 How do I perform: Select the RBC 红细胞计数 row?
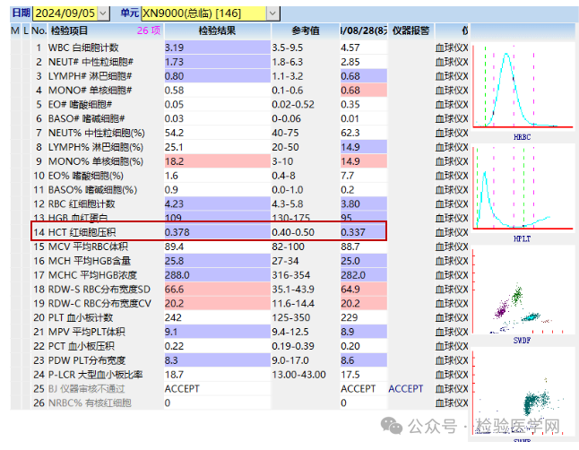coord(240,204)
